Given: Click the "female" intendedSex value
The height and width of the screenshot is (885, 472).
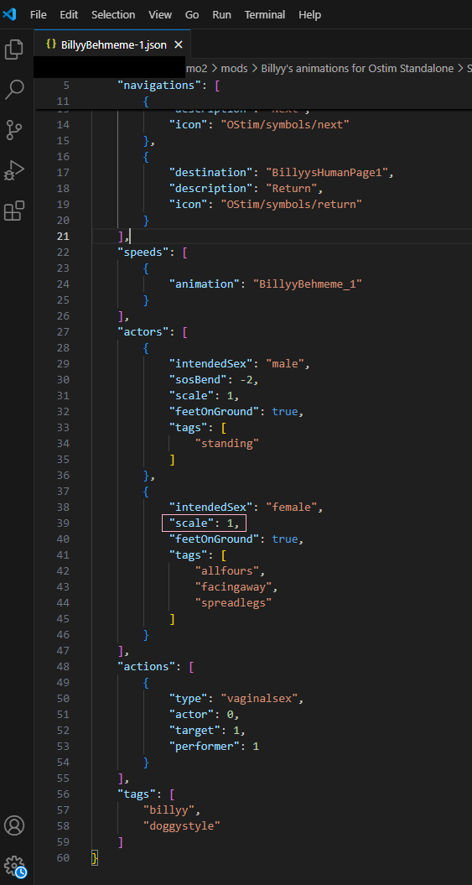Looking at the screenshot, I should [x=291, y=507].
